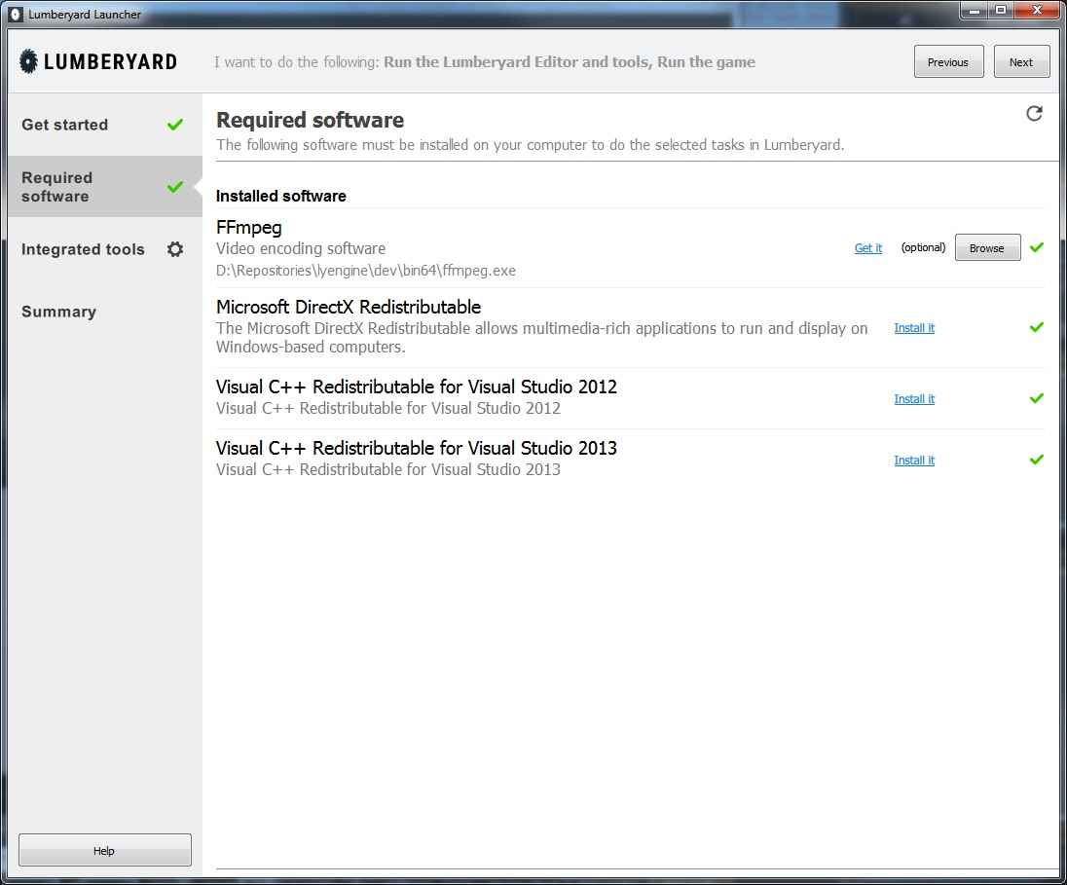Viewport: 1067px width, 885px height.
Task: Click the Next button
Action: 1020,62
